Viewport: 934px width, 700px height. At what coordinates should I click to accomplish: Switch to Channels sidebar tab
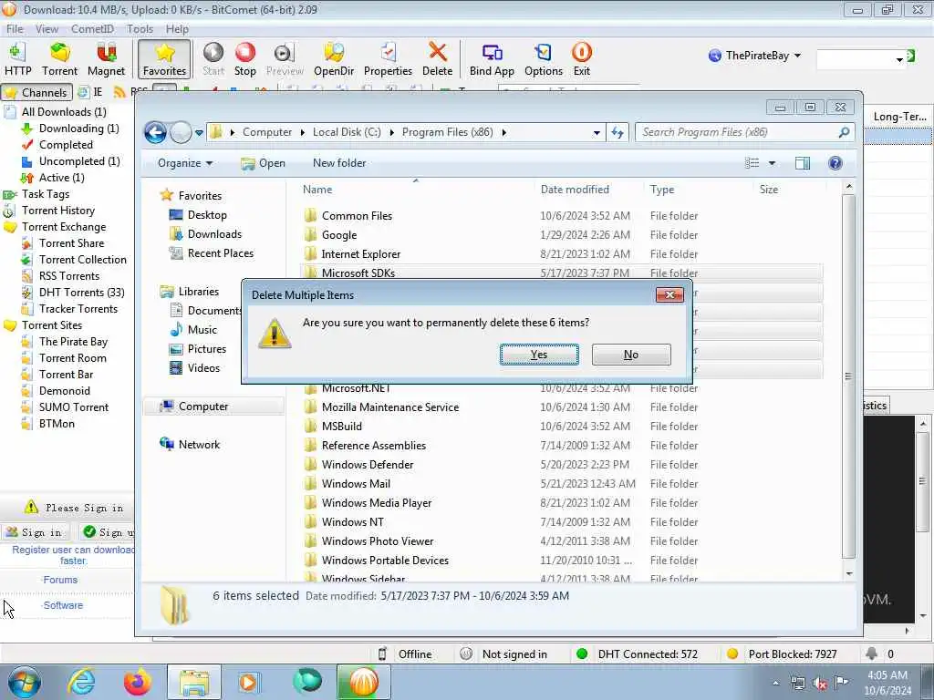(36, 92)
